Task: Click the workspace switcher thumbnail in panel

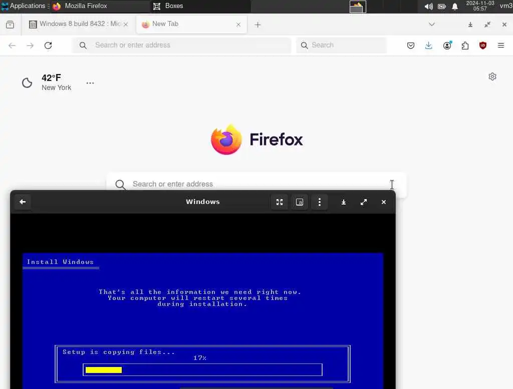Action: pos(358,6)
